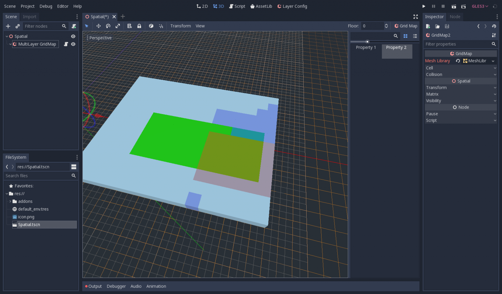Viewport: 502px width, 294px height.
Task: Select the Rotate tool in the viewport toolbar
Action: (x=108, y=26)
